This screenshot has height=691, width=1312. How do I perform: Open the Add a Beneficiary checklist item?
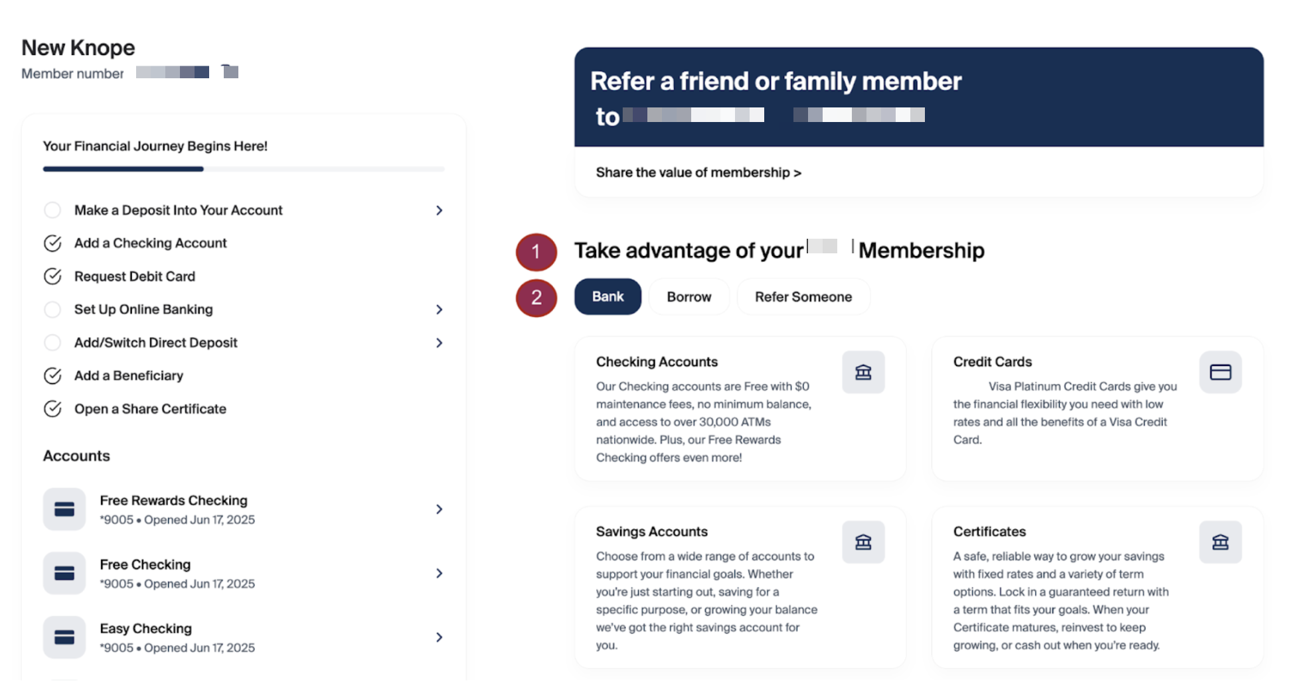tap(129, 376)
